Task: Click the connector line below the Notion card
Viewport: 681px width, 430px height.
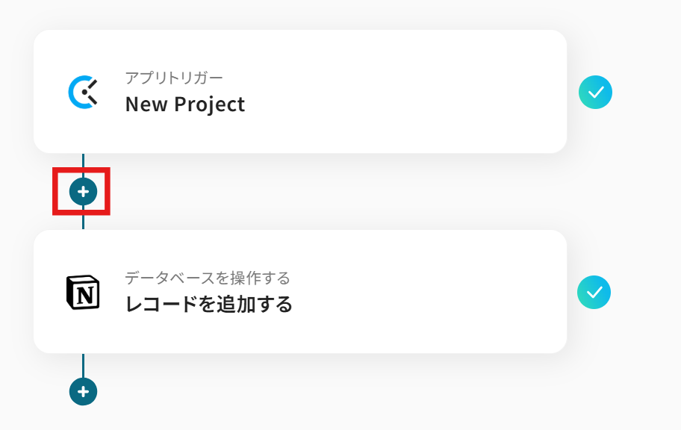Action: tap(83, 364)
